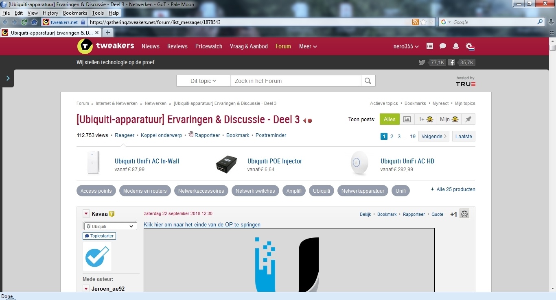
Task: Open the Tools menu
Action: [98, 13]
